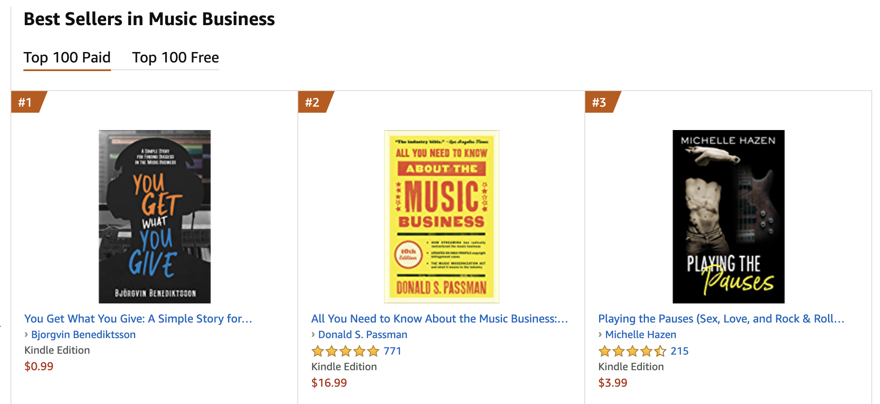Click the $3.99 price
880x404 pixels.
(613, 383)
